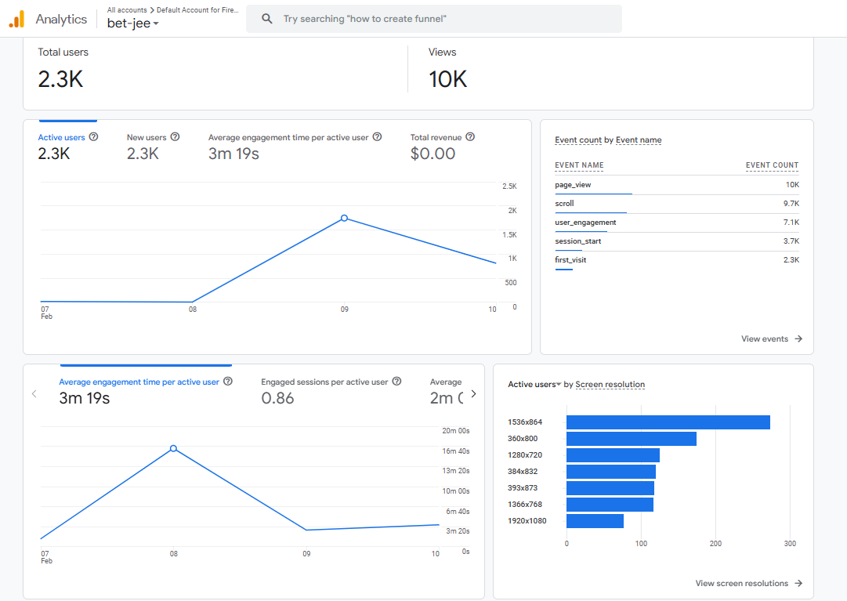The width and height of the screenshot is (847, 601).
Task: Open the Active users help tooltip icon
Action: click(x=93, y=136)
